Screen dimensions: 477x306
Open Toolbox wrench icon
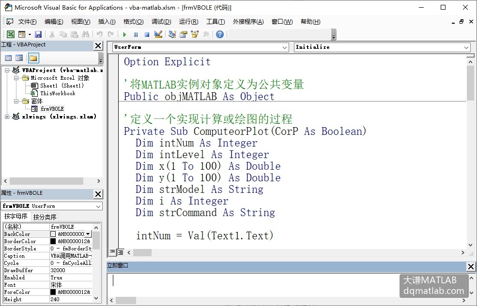point(206,34)
